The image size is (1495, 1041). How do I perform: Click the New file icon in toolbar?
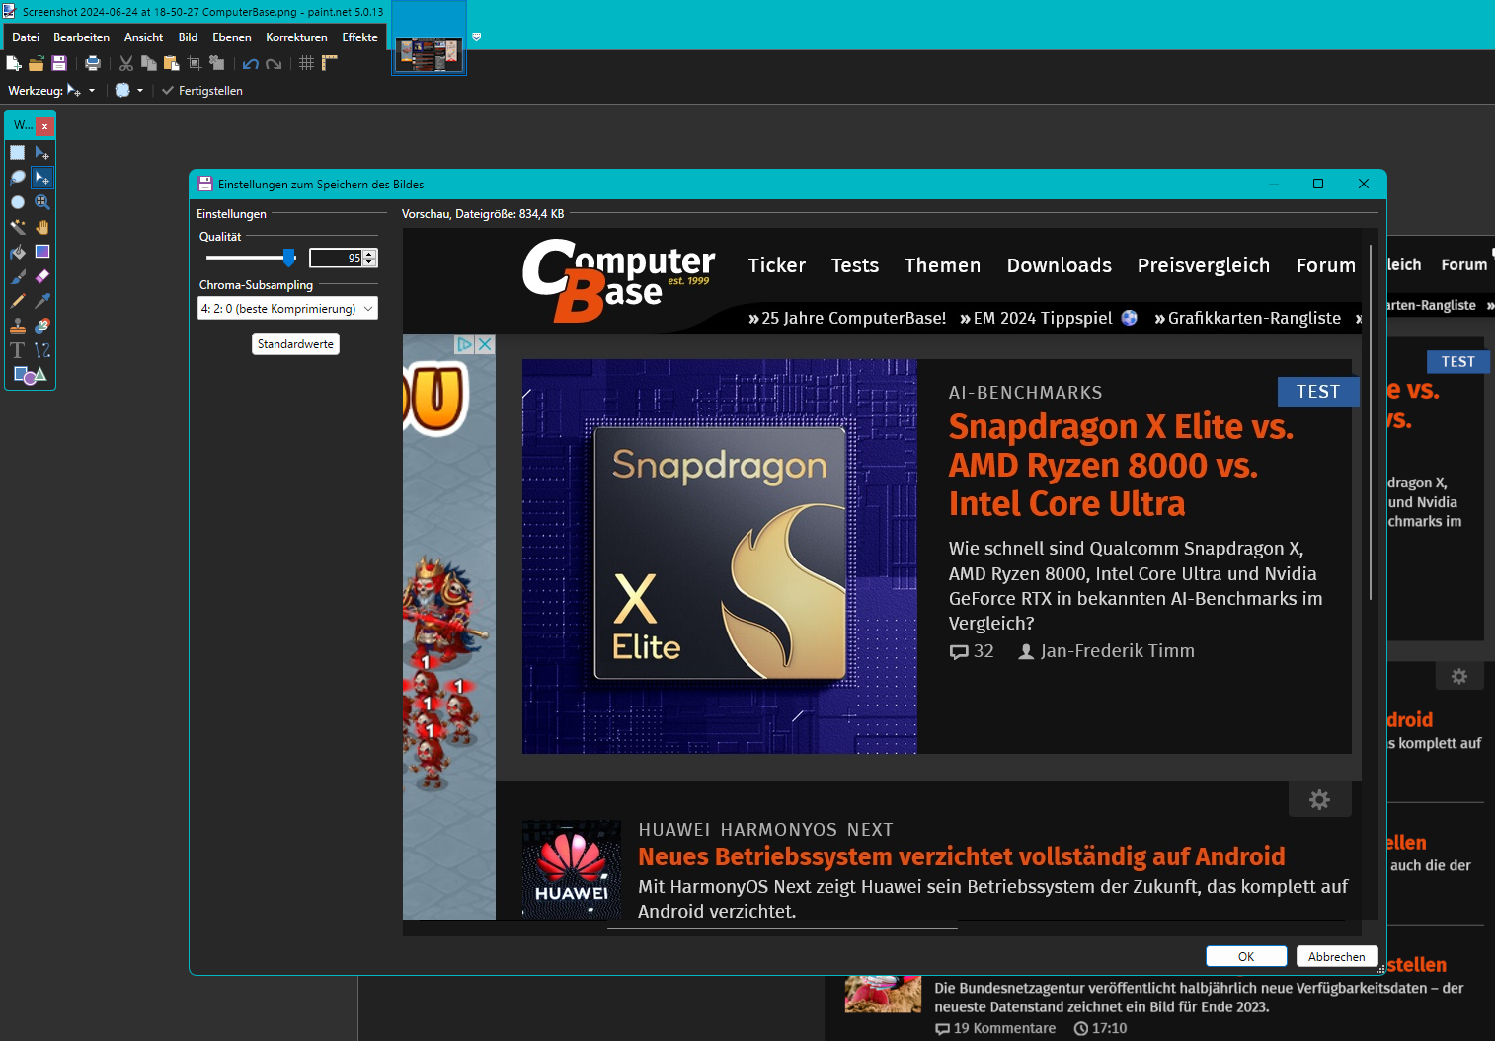(14, 63)
